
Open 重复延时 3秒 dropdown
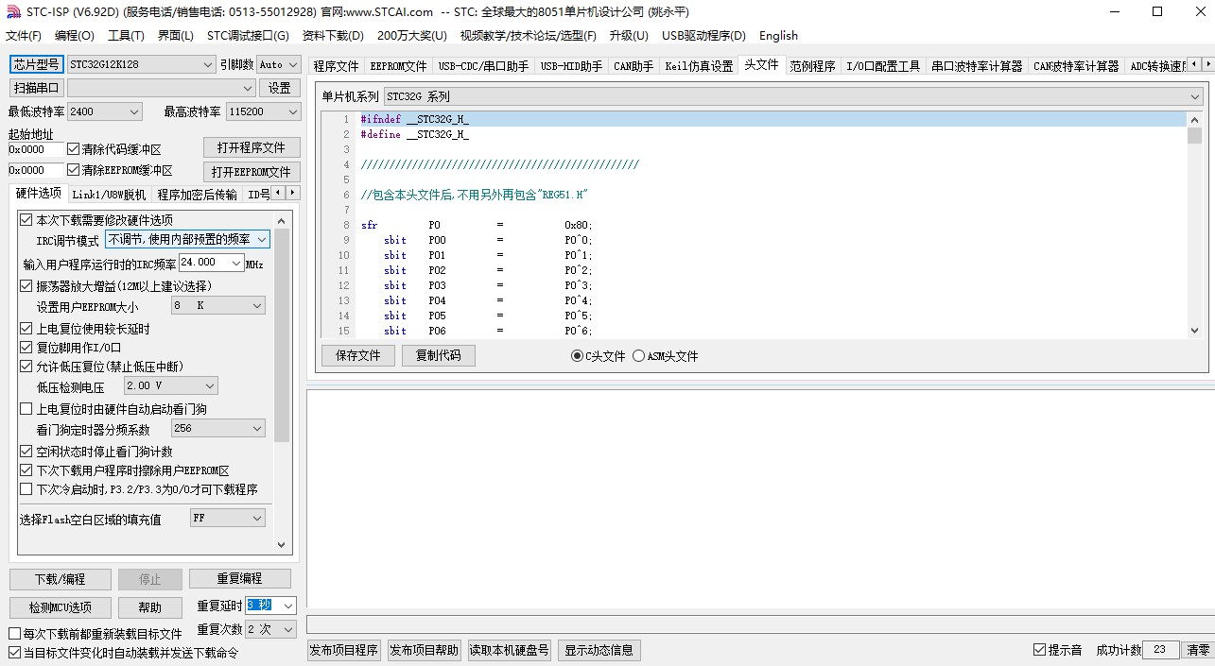[x=288, y=606]
